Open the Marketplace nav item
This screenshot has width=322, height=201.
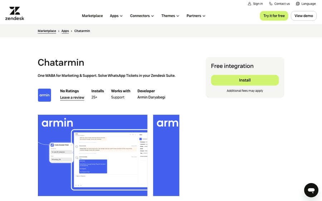tap(92, 16)
